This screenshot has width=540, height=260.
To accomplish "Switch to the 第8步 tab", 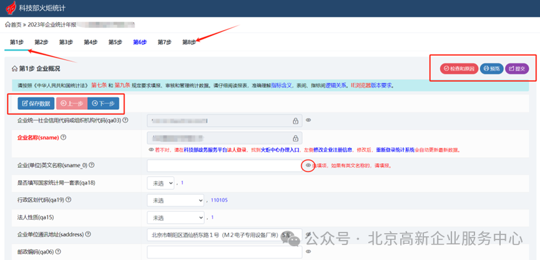I will pyautogui.click(x=189, y=42).
